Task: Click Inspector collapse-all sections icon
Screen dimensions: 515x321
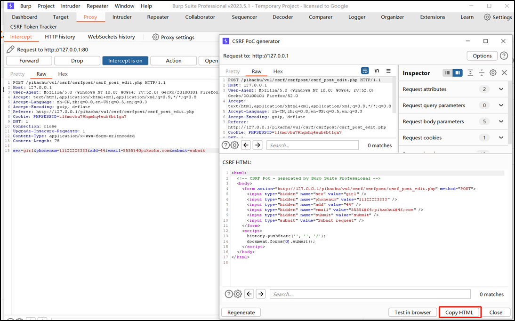Action: 482,73
